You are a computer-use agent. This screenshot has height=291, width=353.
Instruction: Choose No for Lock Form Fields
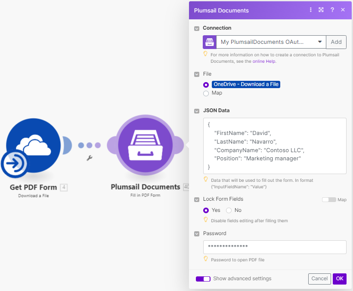(229, 210)
